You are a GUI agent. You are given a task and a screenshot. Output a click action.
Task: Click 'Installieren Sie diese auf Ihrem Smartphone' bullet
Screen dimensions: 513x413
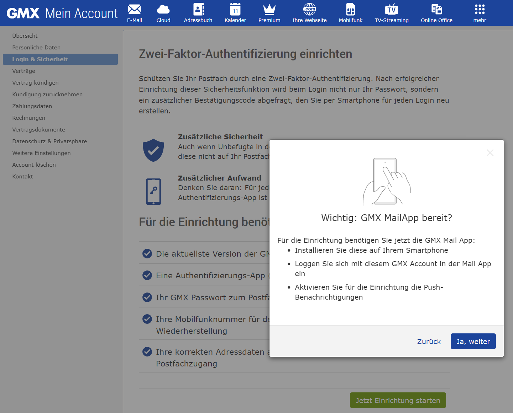coord(371,250)
